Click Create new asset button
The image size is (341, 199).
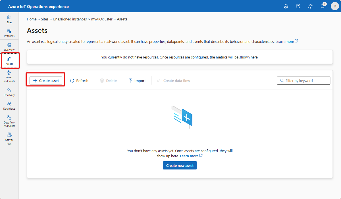click(x=180, y=166)
